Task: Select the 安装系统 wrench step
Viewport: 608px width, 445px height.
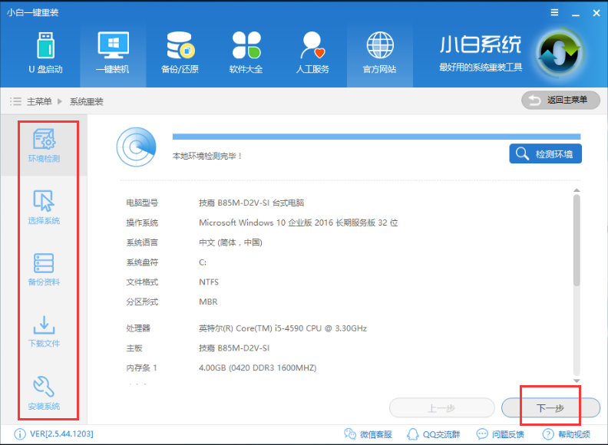Action: point(44,393)
